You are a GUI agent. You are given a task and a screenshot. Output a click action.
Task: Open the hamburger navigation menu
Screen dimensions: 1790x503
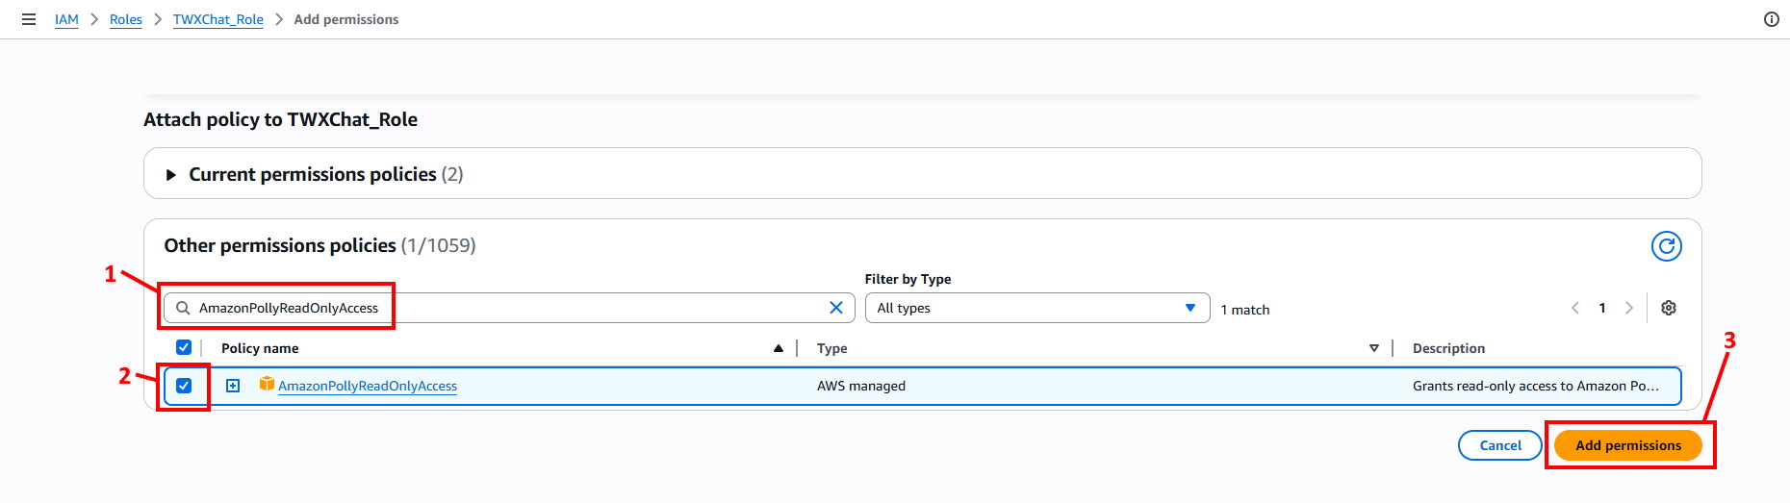pos(29,19)
